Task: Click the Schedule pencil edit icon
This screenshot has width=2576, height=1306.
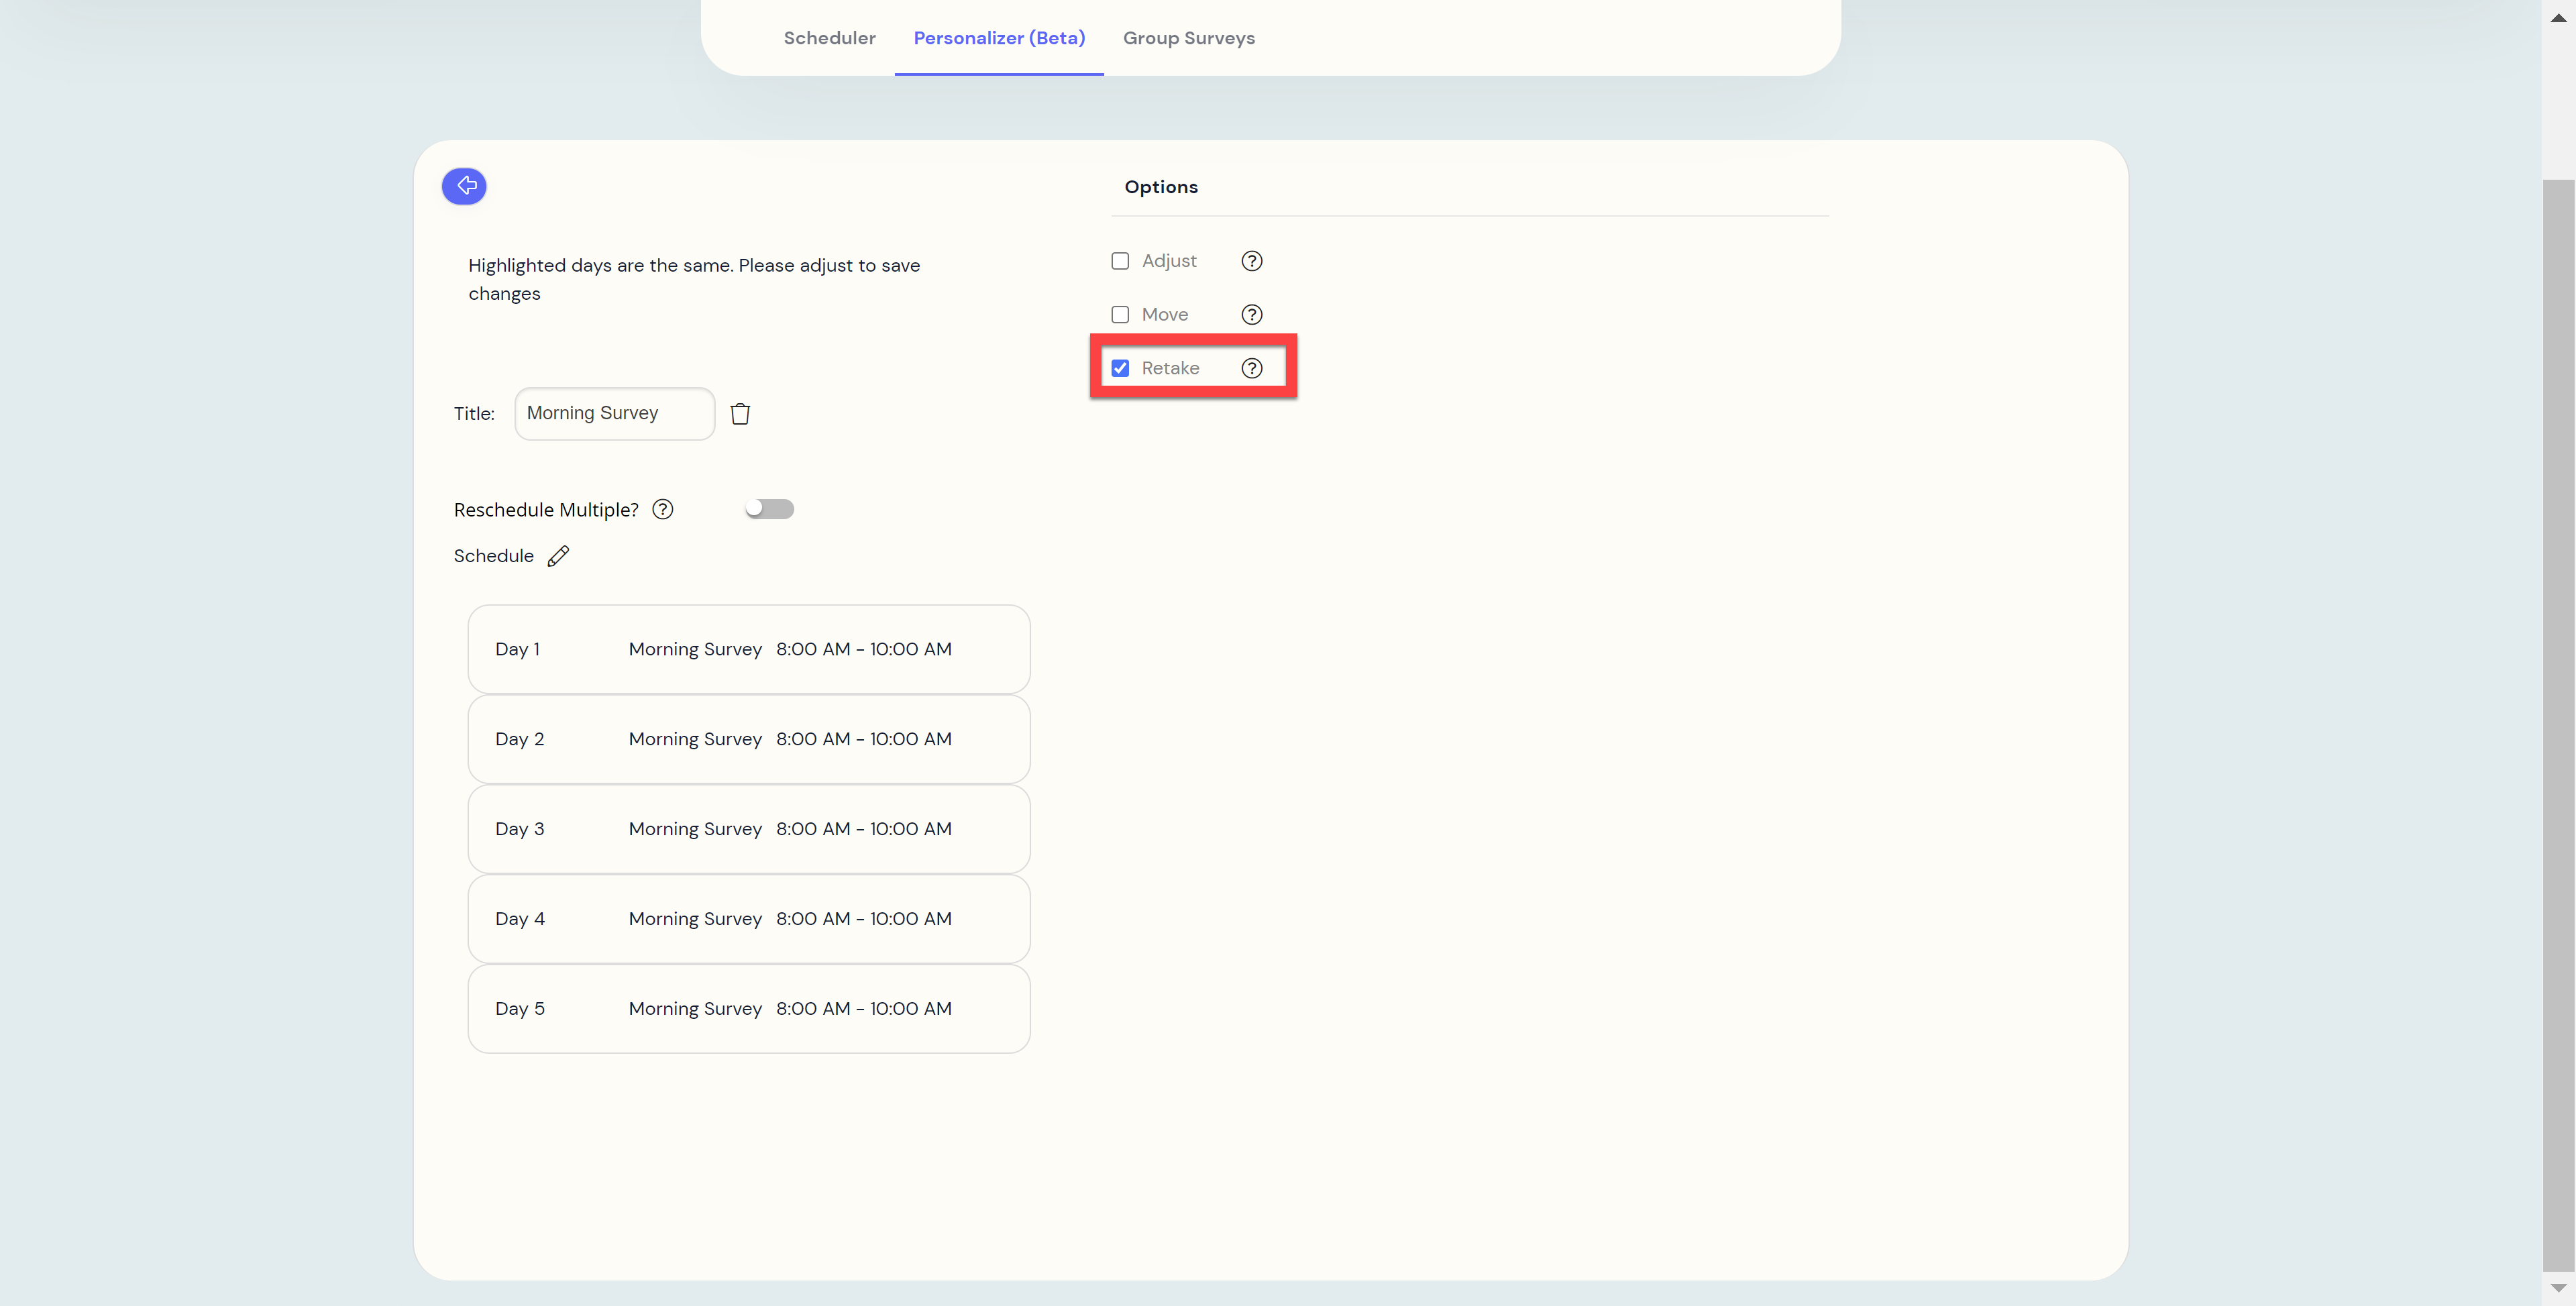Action: (x=558, y=556)
